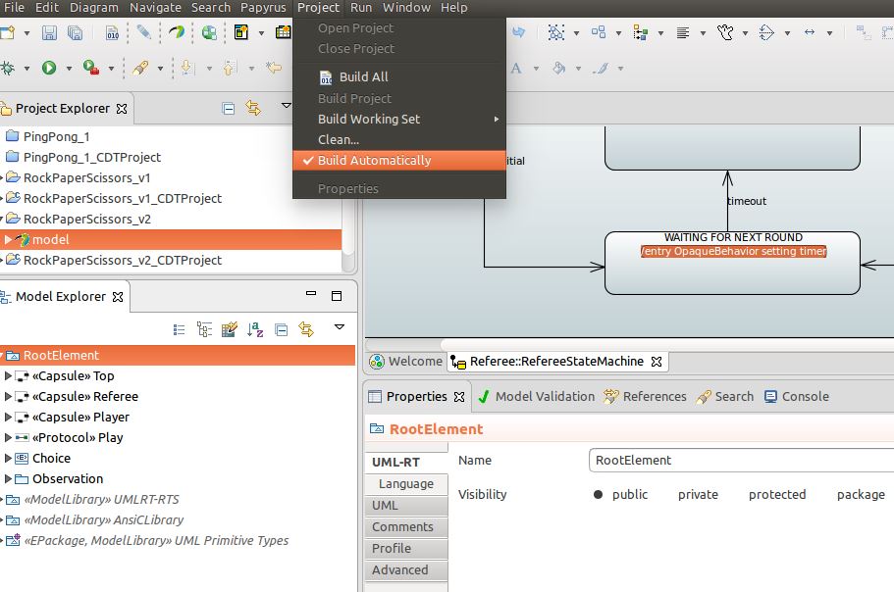Click the flashlight Search toolbar icon

coord(139,69)
